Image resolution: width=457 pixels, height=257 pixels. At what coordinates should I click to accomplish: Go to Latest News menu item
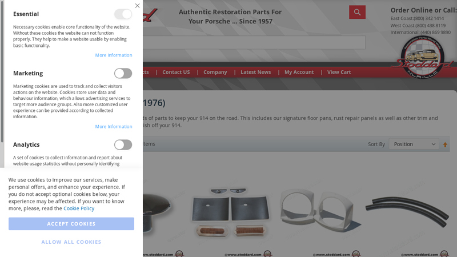pos(255,72)
